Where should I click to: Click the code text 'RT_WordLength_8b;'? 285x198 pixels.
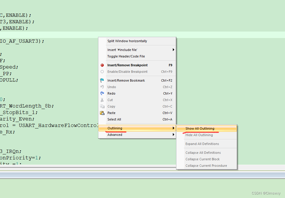point(27,106)
